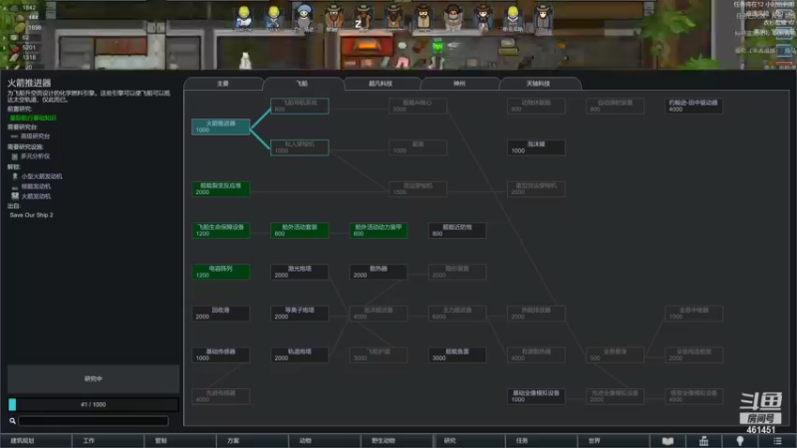Open the 野生动物 menu in bottom bar
The image size is (797, 448).
pos(396,441)
